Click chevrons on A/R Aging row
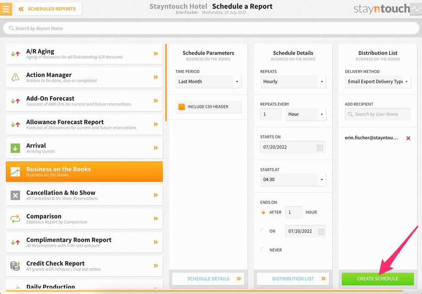This screenshot has width=422, height=294. (x=156, y=54)
